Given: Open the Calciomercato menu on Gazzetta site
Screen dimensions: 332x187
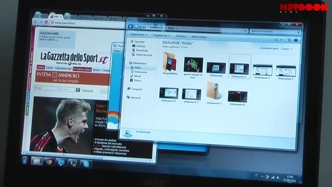Looking at the screenshot, I should point(63,68).
